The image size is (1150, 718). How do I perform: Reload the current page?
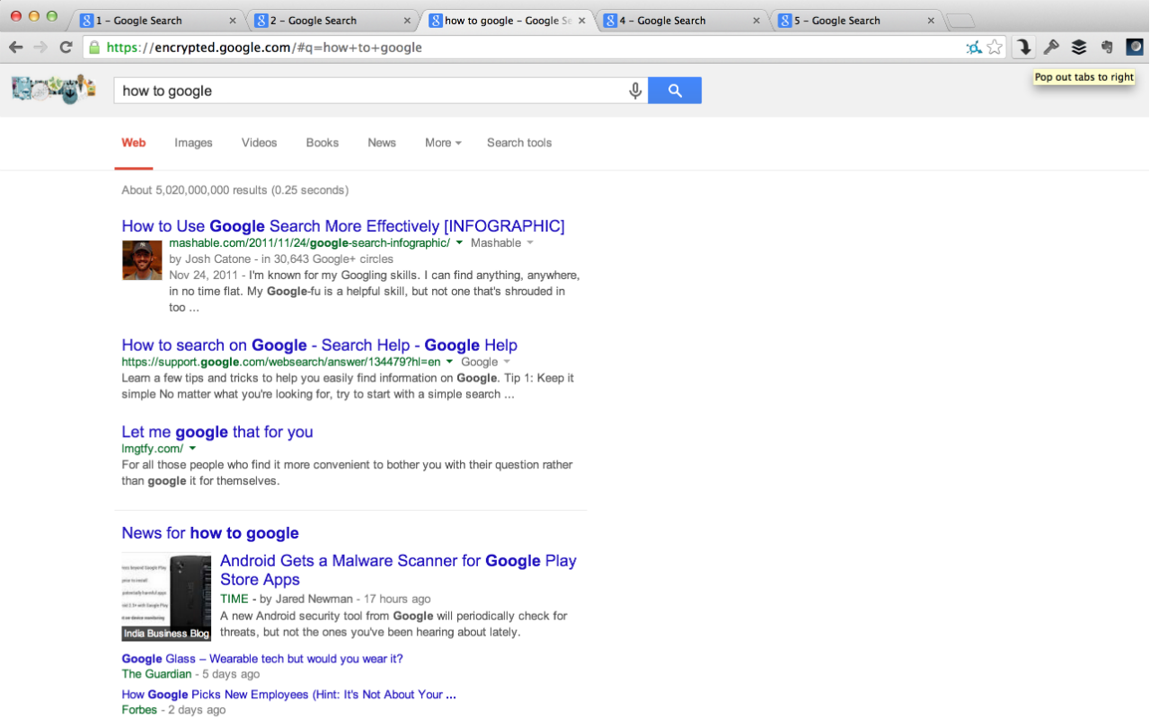tap(66, 48)
